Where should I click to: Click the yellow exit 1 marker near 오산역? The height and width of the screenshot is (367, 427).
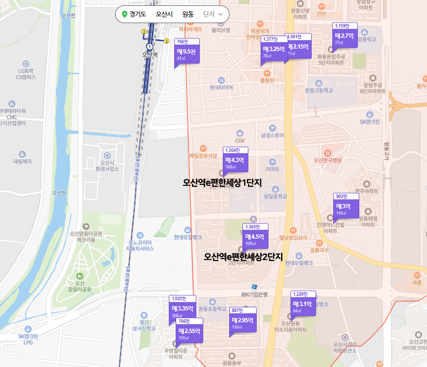(x=166, y=41)
